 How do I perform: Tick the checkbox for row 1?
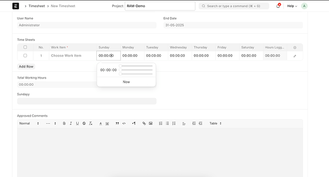tap(25, 56)
